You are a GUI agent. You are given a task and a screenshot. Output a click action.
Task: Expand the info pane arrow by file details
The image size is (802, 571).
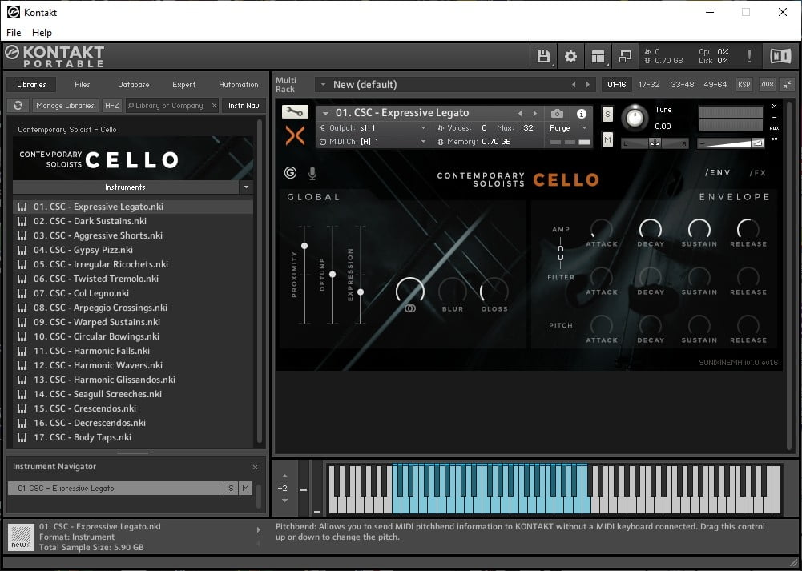[x=258, y=530]
